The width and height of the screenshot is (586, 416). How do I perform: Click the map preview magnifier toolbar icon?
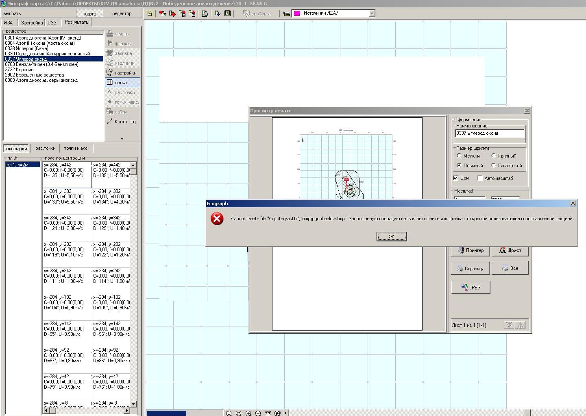[x=205, y=13]
